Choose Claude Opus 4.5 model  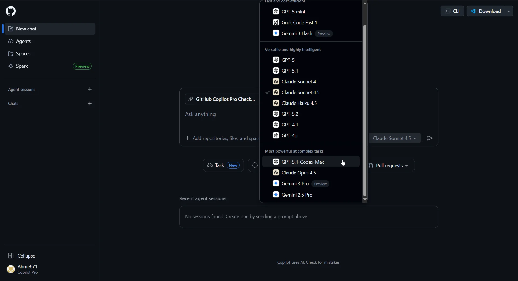[x=311, y=173]
